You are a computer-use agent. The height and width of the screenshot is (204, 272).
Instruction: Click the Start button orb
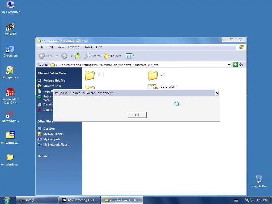click(7, 200)
